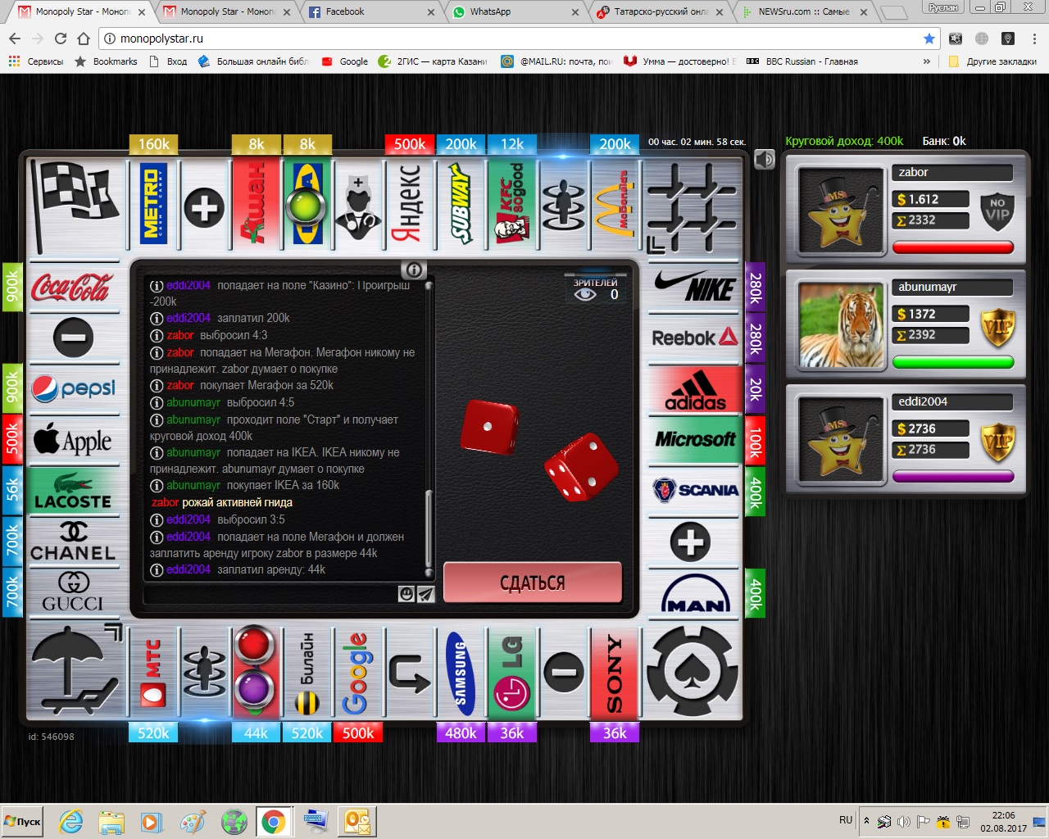
Task: Click the McDonald's property cell
Action: [x=615, y=204]
